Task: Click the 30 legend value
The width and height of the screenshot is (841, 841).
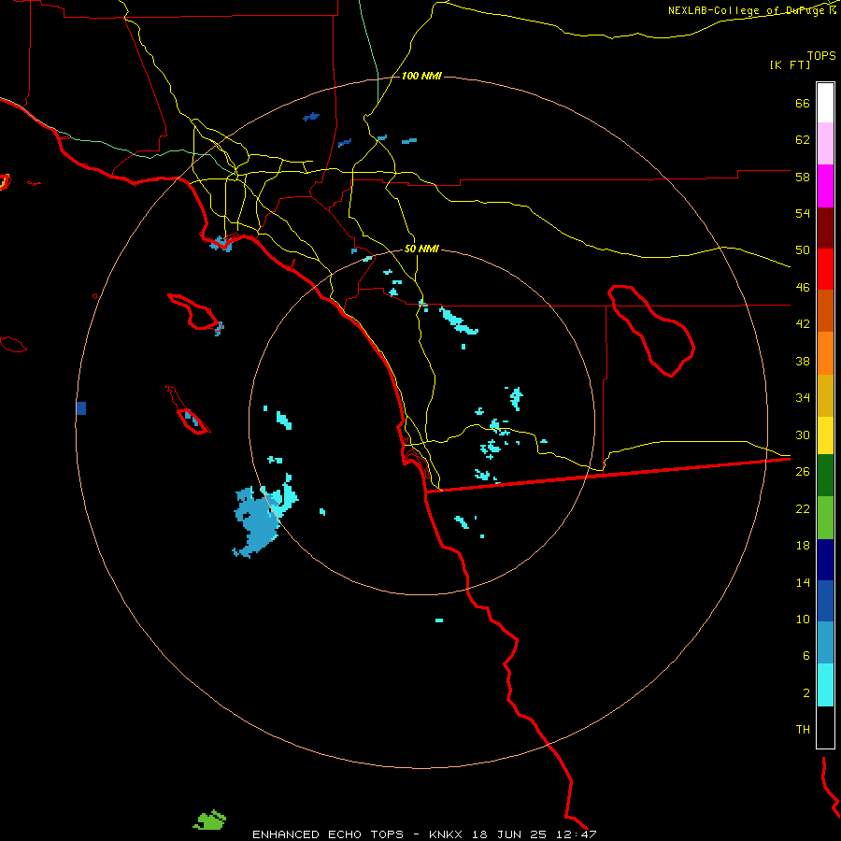Action: point(803,435)
